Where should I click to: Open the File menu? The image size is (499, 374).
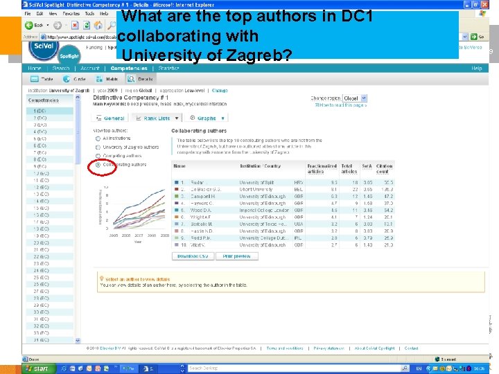pyautogui.click(x=28, y=13)
